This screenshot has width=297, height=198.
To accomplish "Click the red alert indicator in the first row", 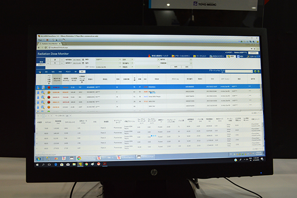I will point(49,87).
